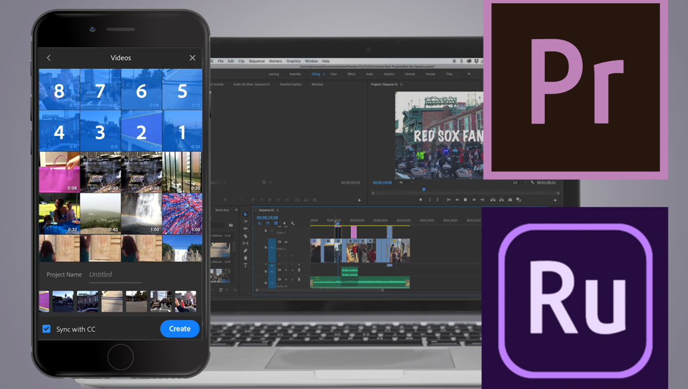Select the Razor tool

(246, 236)
